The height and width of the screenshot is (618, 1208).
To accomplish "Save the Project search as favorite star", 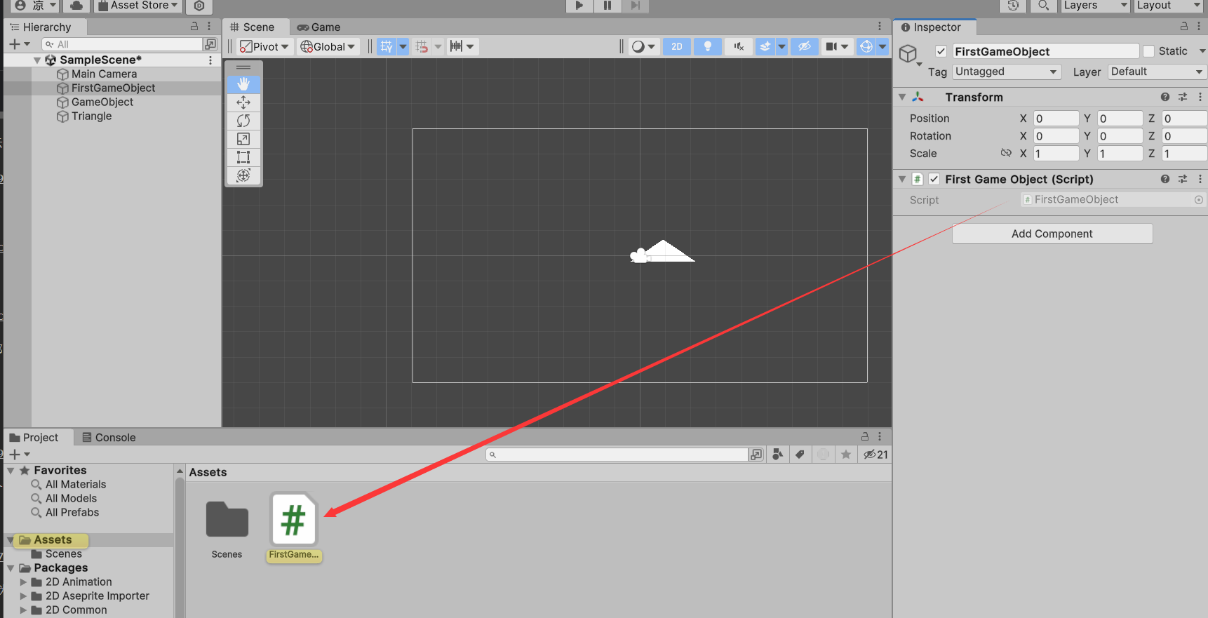I will click(846, 455).
